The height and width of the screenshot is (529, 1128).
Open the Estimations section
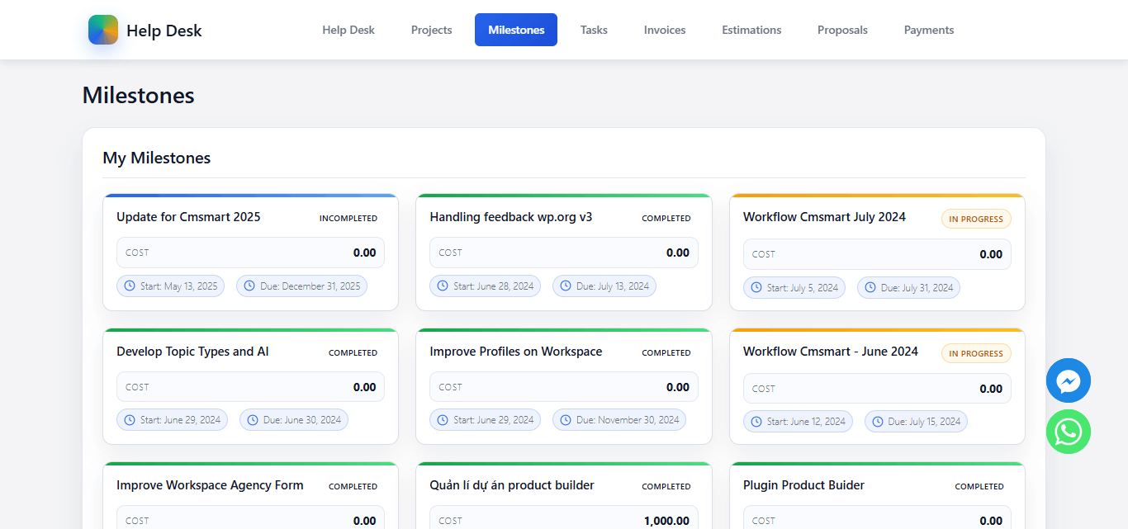coord(751,30)
